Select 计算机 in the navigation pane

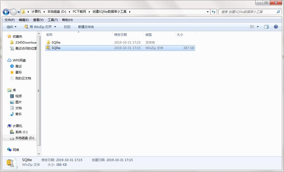tap(17, 126)
